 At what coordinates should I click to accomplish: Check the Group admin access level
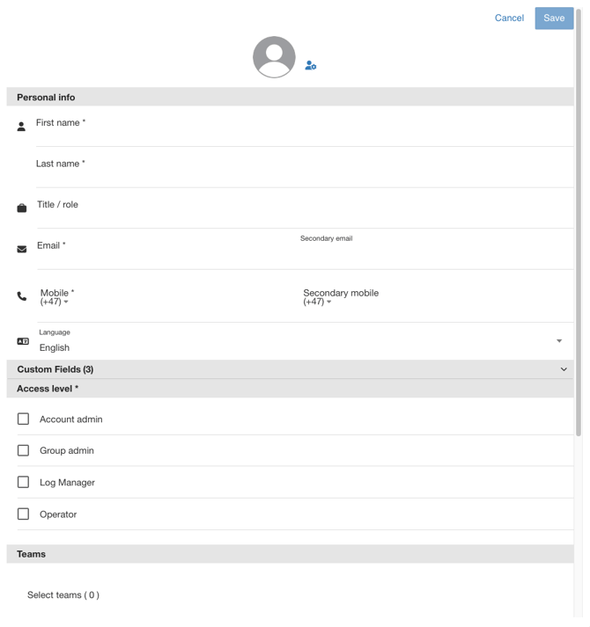pos(24,450)
